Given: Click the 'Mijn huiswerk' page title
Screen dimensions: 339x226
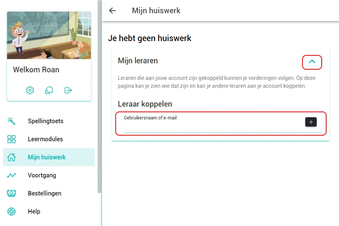Looking at the screenshot, I should coord(156,11).
